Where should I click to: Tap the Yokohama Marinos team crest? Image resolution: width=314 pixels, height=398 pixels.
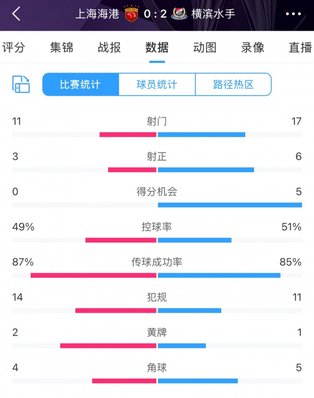pyautogui.click(x=179, y=14)
